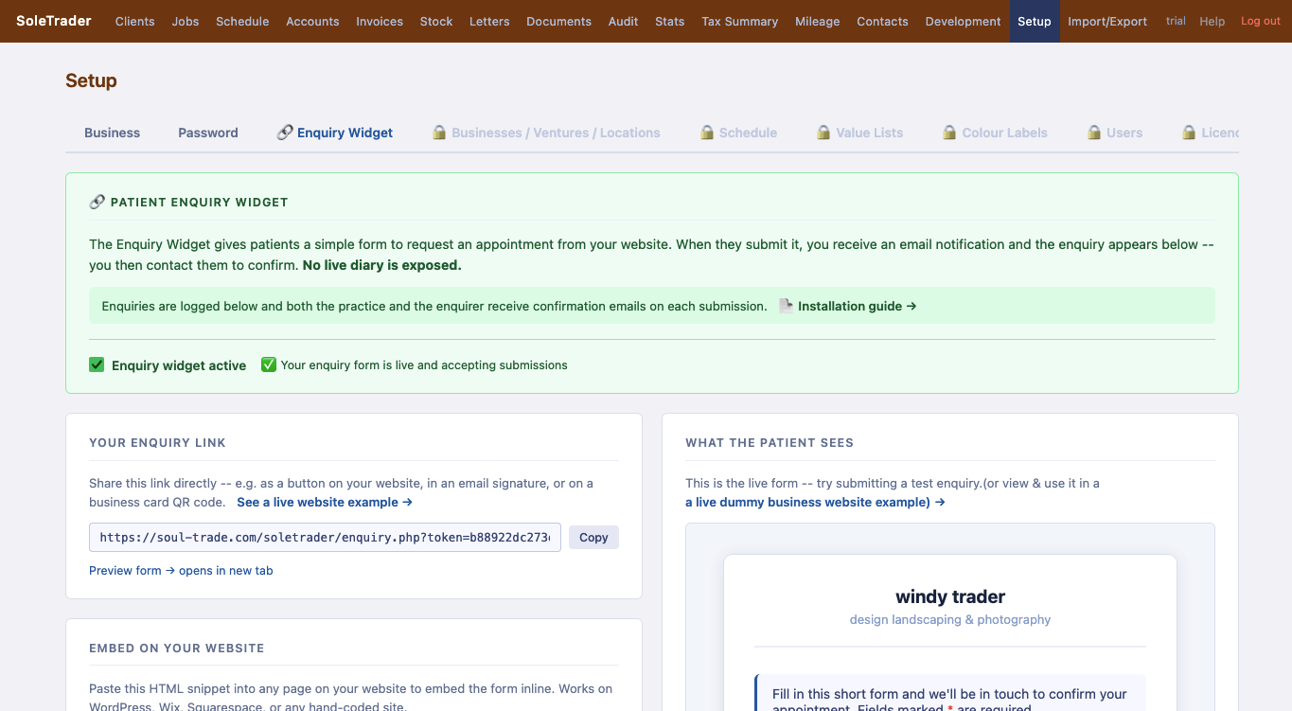The image size is (1292, 711).
Task: Open the Clients menu
Action: [x=134, y=21]
